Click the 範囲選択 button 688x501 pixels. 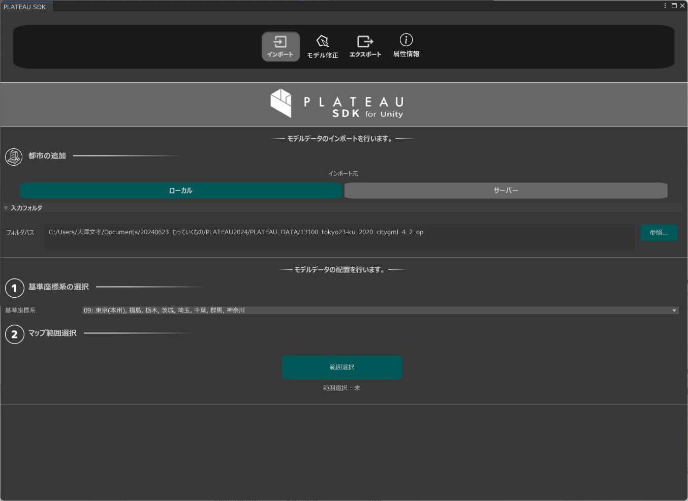coord(342,367)
